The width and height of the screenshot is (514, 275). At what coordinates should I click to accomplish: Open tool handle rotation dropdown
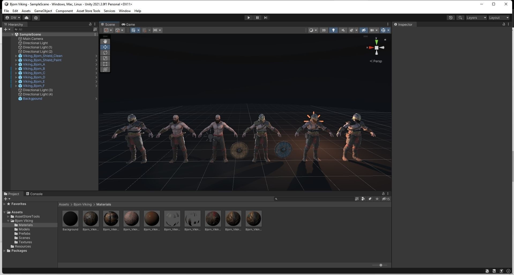click(119, 30)
